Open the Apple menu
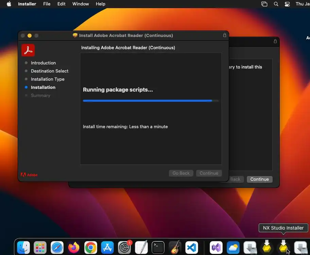Screen dimensions: 310x255 click(9, 4)
